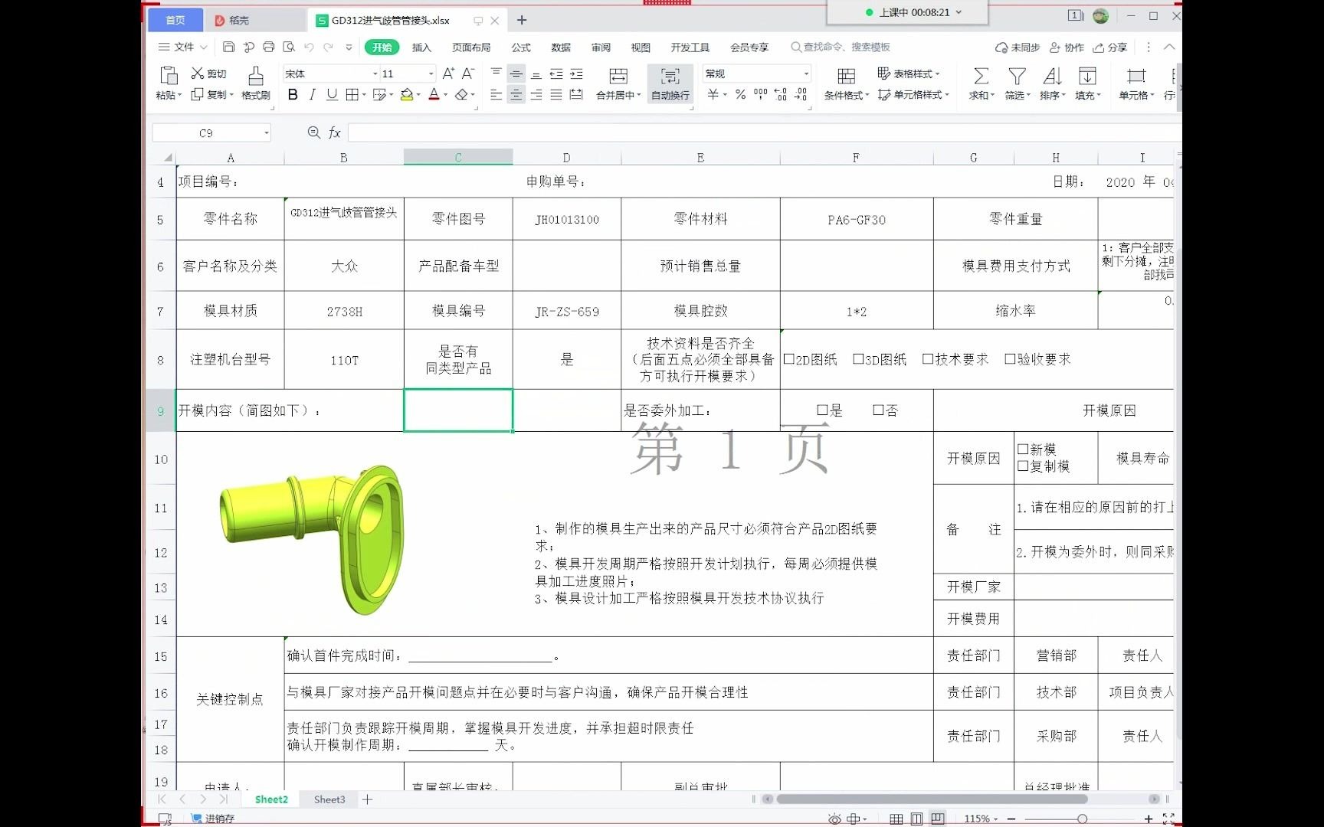Select the red font color swatch
Image resolution: width=1324 pixels, height=827 pixels.
(434, 95)
